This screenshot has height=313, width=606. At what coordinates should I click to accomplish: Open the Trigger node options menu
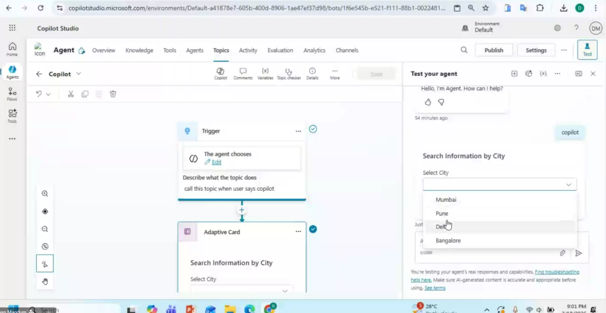point(298,131)
